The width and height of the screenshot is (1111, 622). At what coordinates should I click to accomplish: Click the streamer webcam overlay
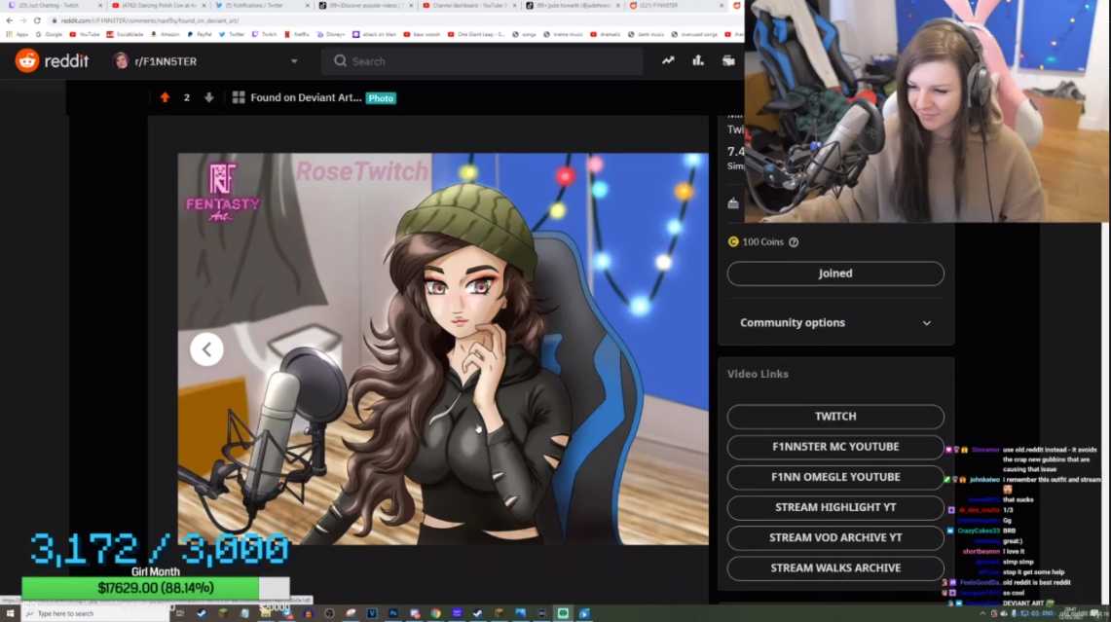[927, 111]
